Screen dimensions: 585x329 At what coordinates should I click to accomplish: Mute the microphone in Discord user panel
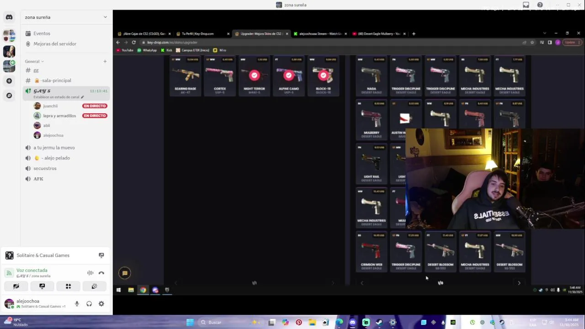(77, 304)
